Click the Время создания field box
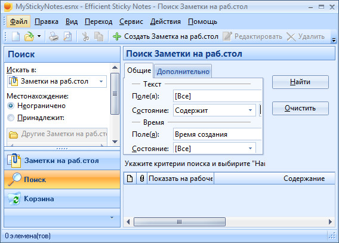This screenshot has height=243, width=339. (217, 134)
